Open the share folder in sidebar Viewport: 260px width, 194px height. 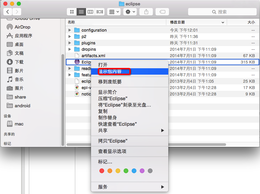[16, 97]
